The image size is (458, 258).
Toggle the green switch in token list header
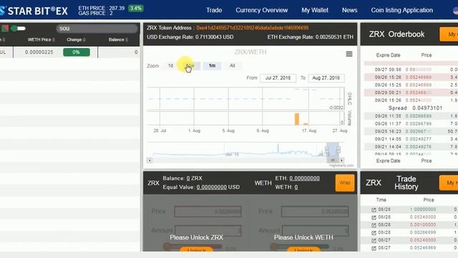tap(18, 29)
